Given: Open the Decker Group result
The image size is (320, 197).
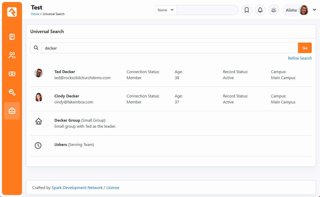Looking at the screenshot, I should (x=67, y=120).
